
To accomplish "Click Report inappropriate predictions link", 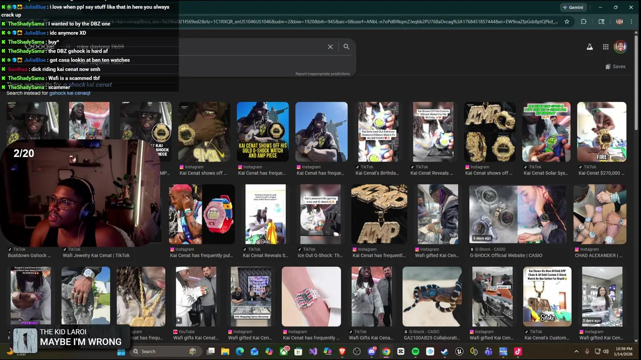I will pos(323,74).
